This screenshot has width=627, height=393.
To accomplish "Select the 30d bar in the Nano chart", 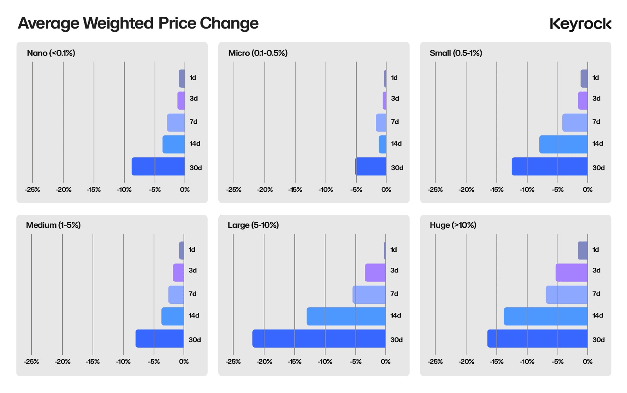I will pyautogui.click(x=158, y=166).
